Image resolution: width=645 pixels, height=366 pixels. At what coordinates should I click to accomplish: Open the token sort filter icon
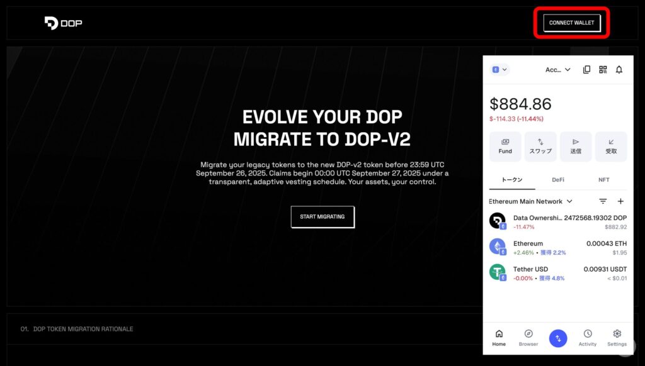tap(603, 201)
